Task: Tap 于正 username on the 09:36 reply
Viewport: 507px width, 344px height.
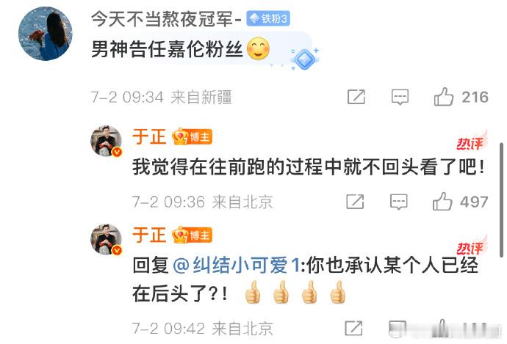Action: pos(149,136)
